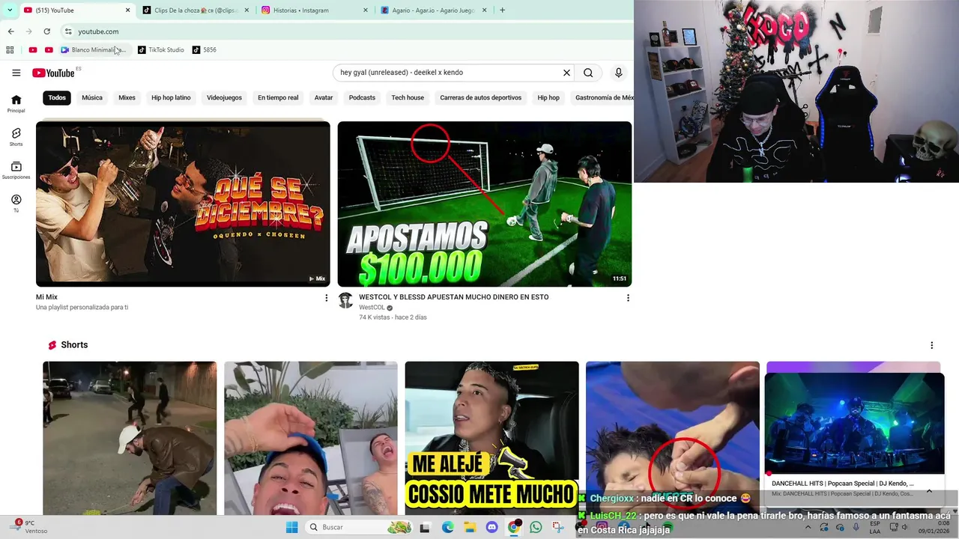Open the Blanco Minimalista bookmark
Viewport: 959px width, 539px height.
coord(93,50)
